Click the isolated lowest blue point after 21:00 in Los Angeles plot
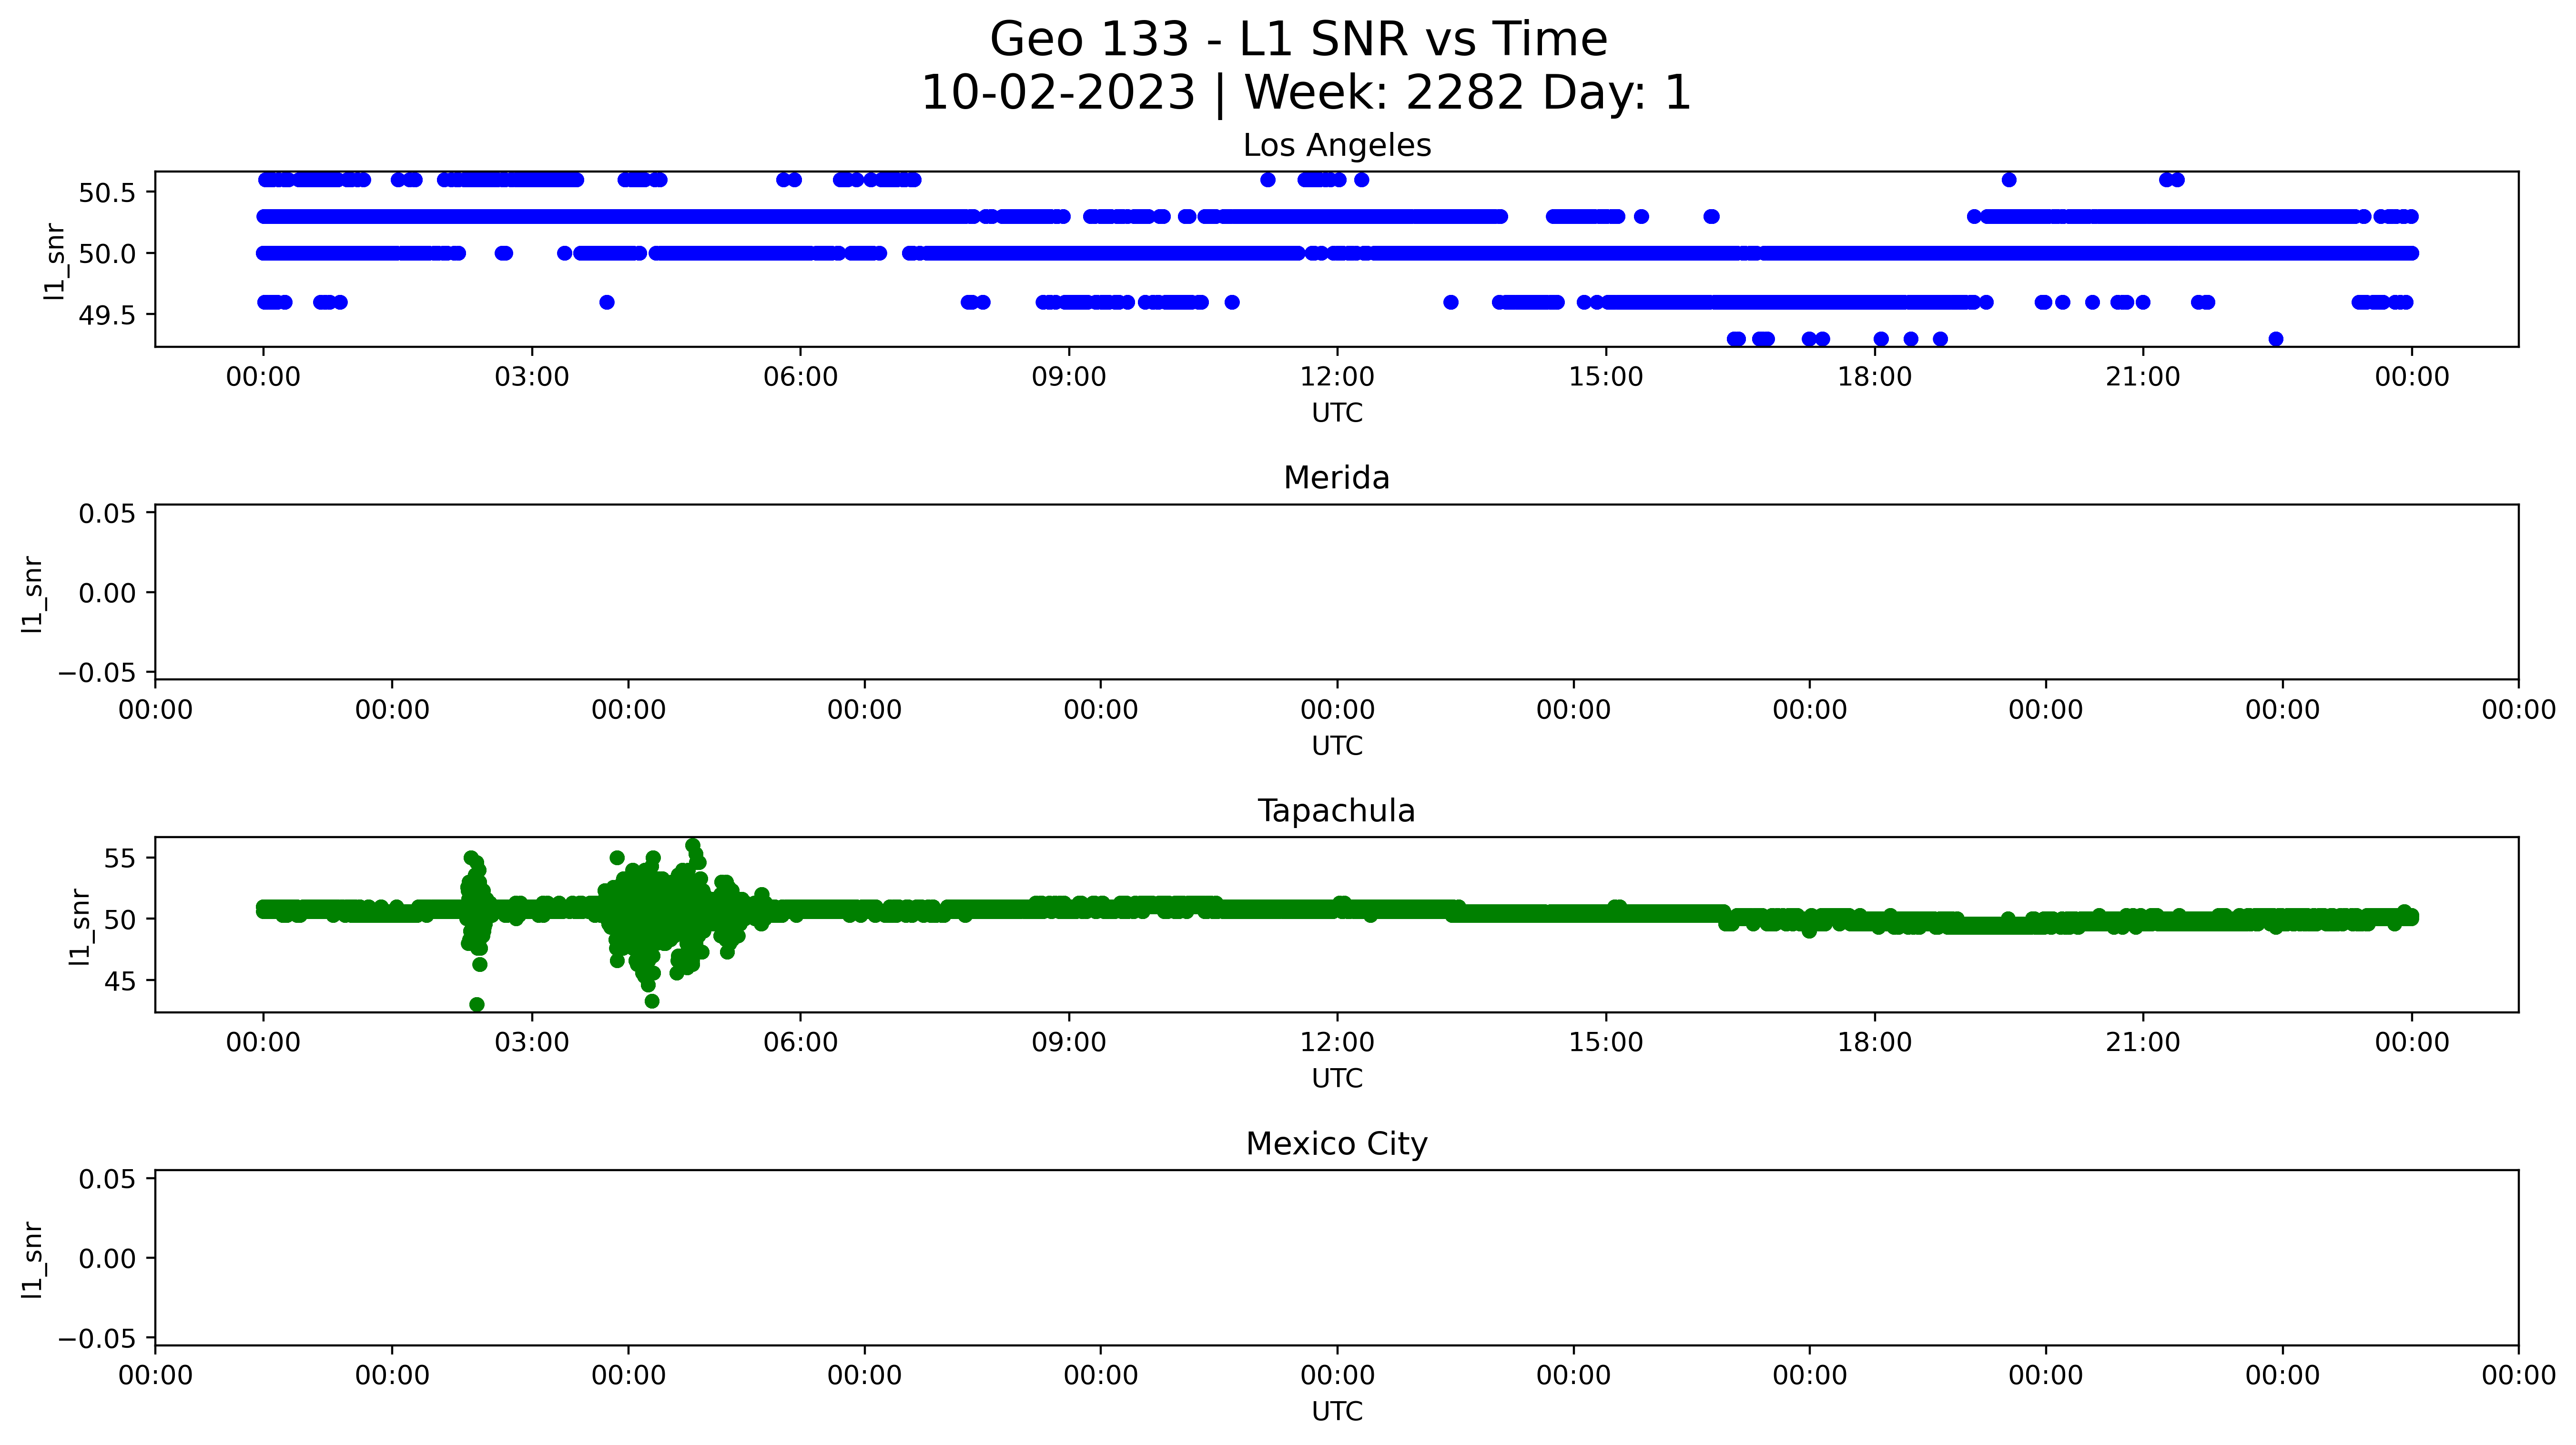 (2276, 339)
